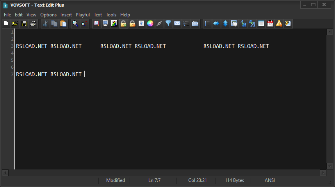Click line number 3 in the gutter
Screen dimensions: 335x187
[x=12, y=46]
